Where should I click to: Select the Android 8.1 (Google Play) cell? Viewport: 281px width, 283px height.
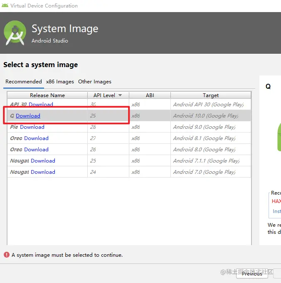click(211, 138)
